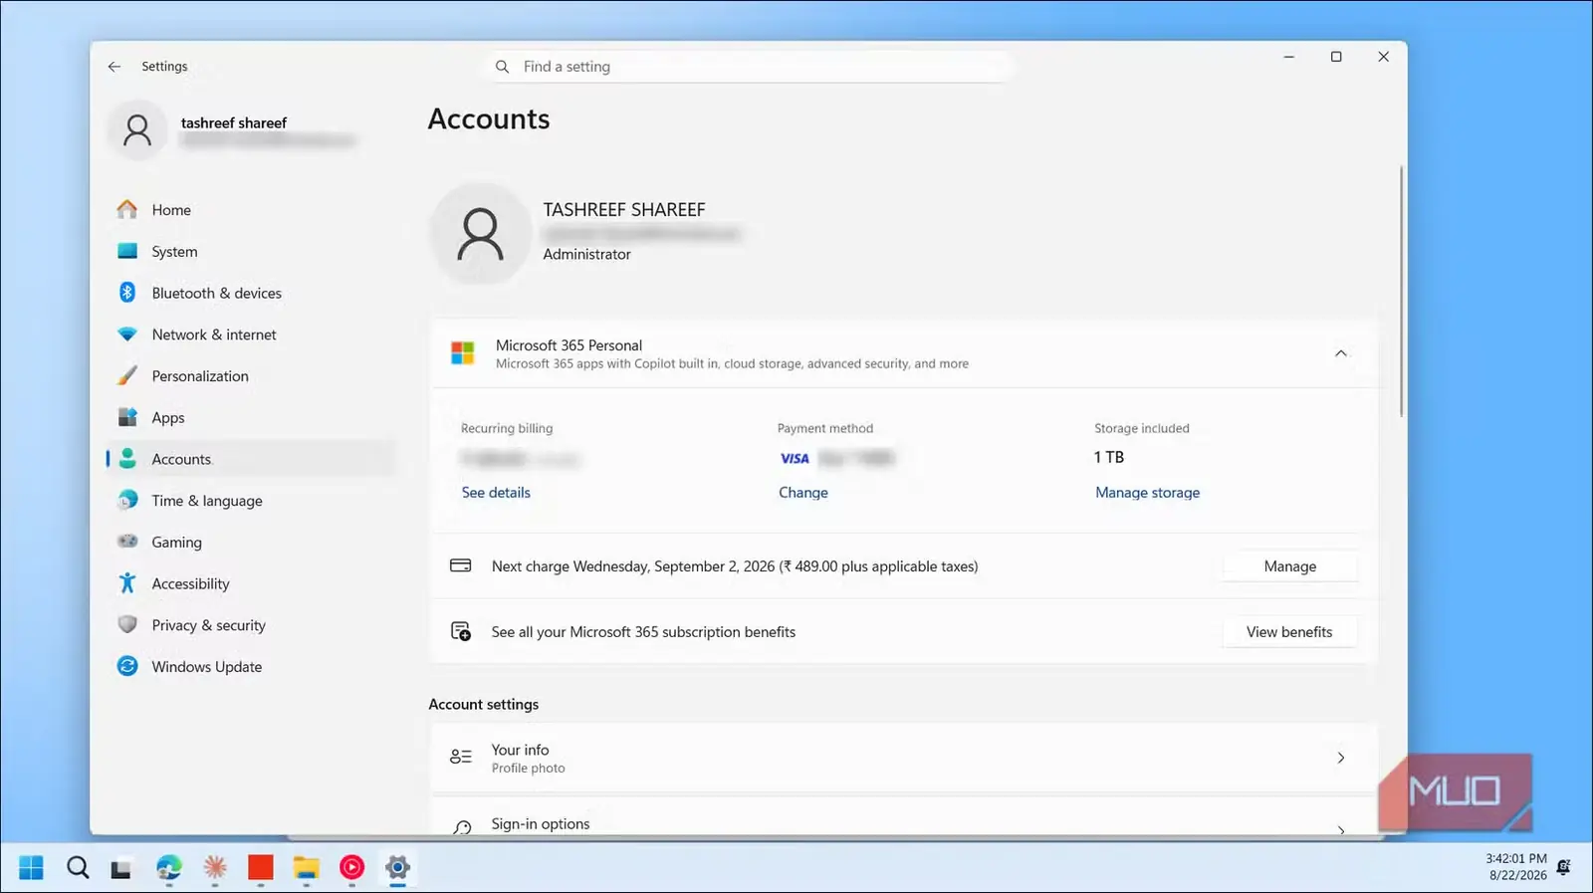Click the Settings gear taskbar icon
This screenshot has height=893, width=1593.
pos(397,868)
